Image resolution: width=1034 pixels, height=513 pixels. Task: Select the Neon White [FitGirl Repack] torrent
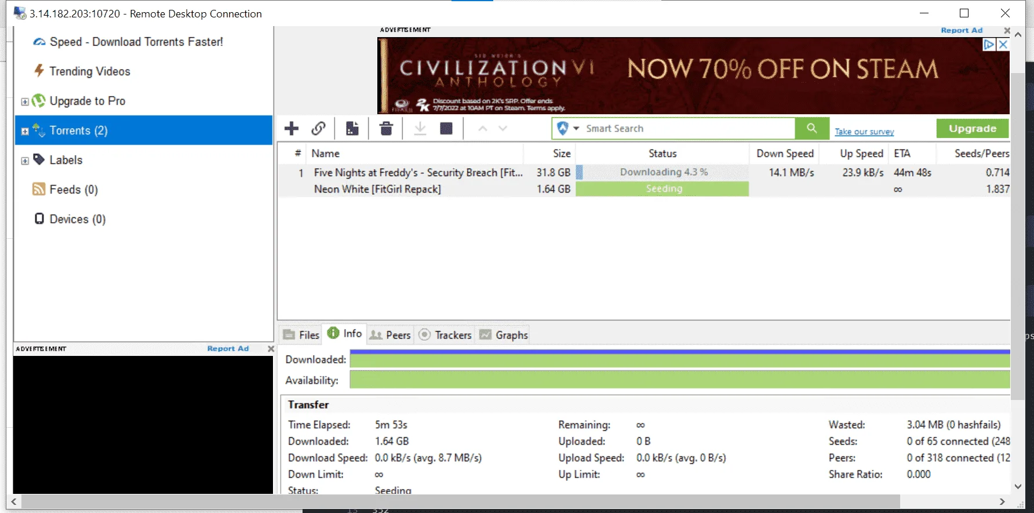click(377, 189)
